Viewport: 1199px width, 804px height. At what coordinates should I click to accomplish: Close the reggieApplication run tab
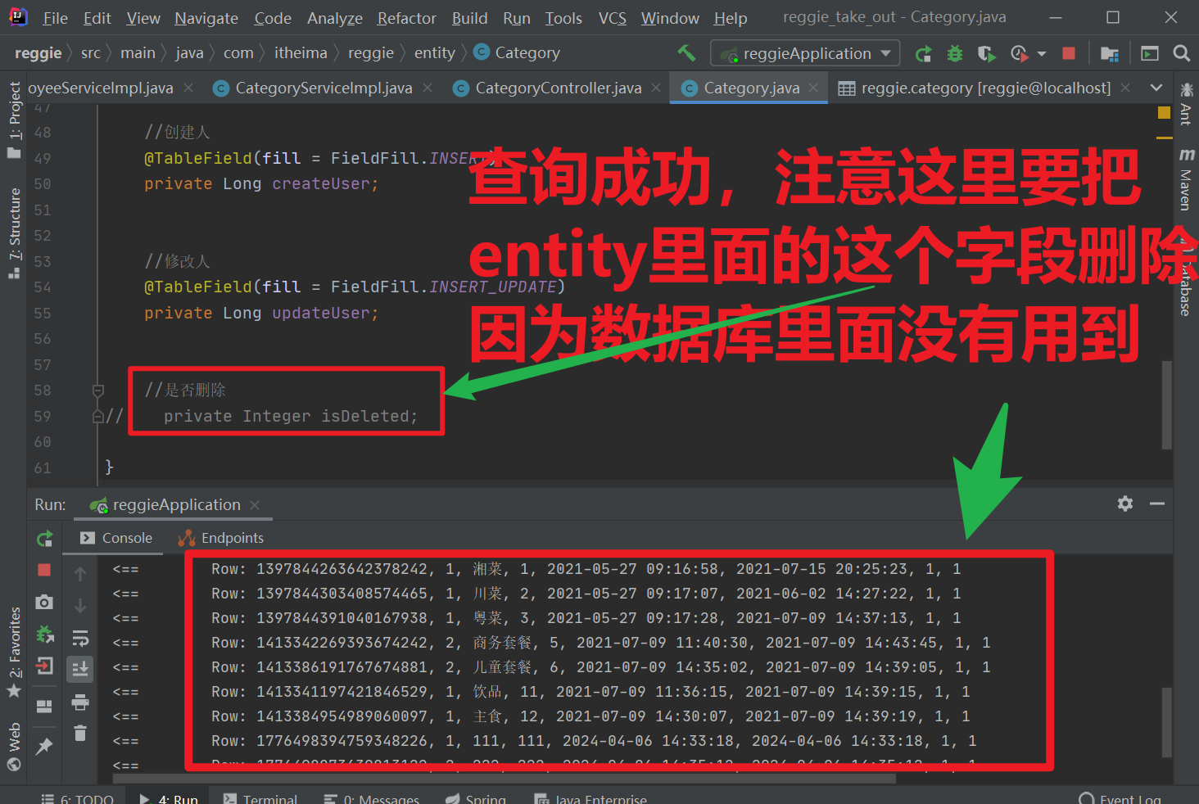[x=255, y=505]
